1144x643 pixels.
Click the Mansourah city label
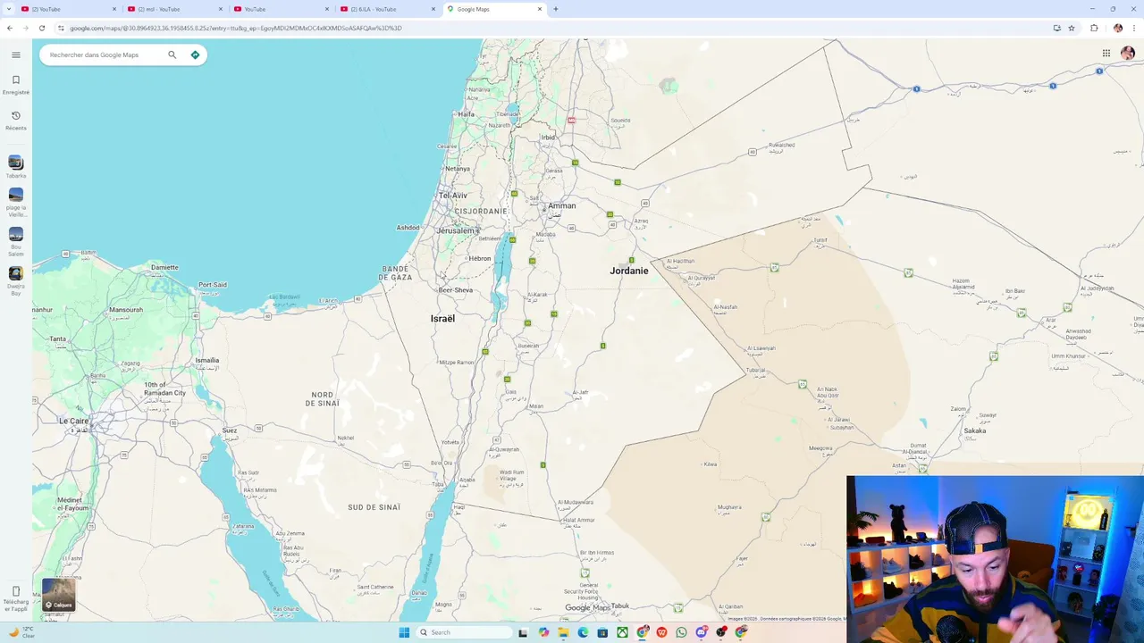[x=126, y=310]
